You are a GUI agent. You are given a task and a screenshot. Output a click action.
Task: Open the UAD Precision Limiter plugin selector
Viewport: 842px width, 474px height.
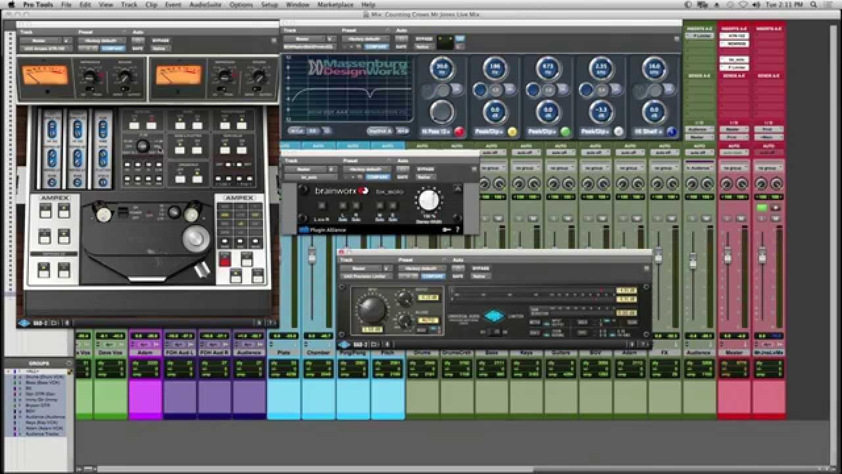point(366,276)
